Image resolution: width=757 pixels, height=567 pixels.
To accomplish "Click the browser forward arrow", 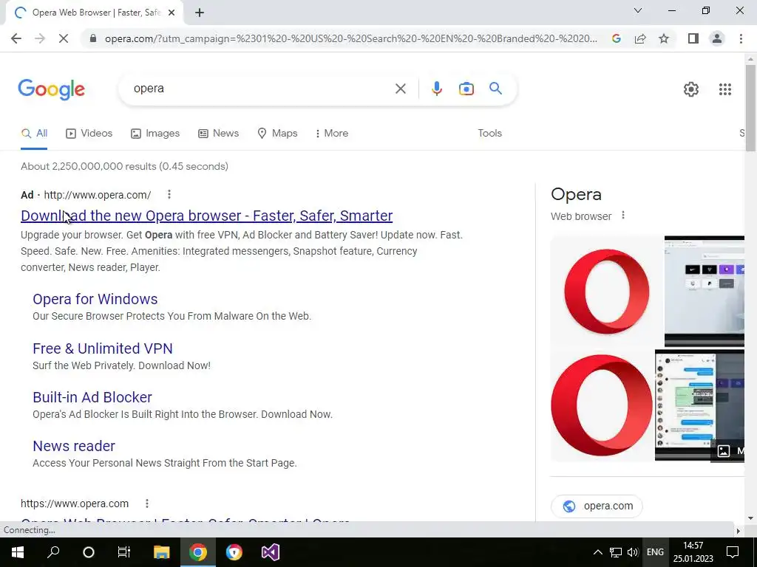I will [x=40, y=38].
